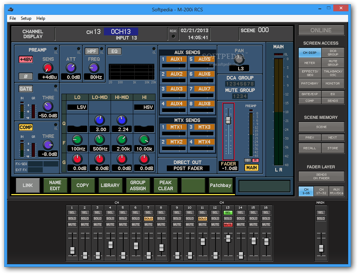Toggle the HPF high-pass filter
Screen dimensions: 358x274
click(x=92, y=51)
